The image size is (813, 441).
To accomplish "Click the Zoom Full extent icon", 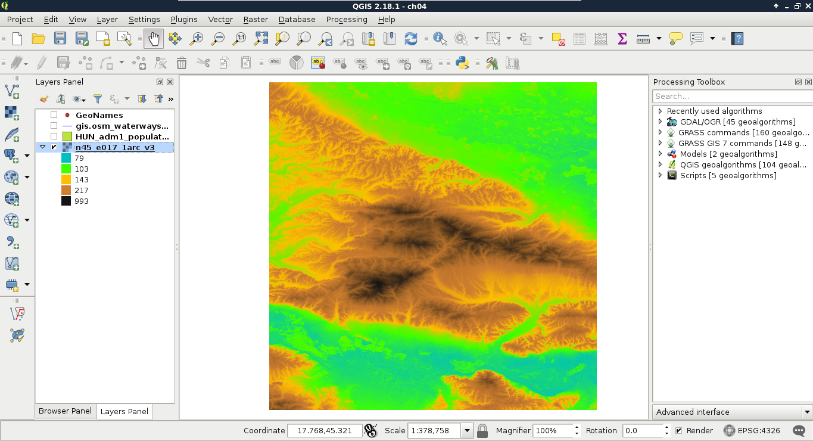I will 261,39.
